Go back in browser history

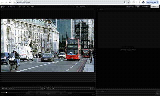click(2, 2)
